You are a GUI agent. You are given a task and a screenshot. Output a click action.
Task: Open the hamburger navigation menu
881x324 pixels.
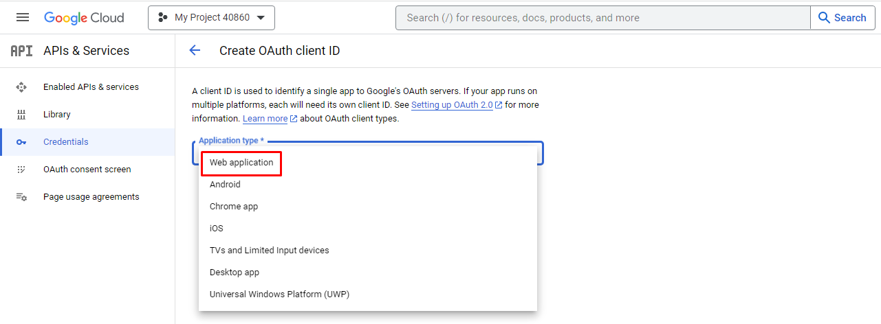[x=23, y=18]
